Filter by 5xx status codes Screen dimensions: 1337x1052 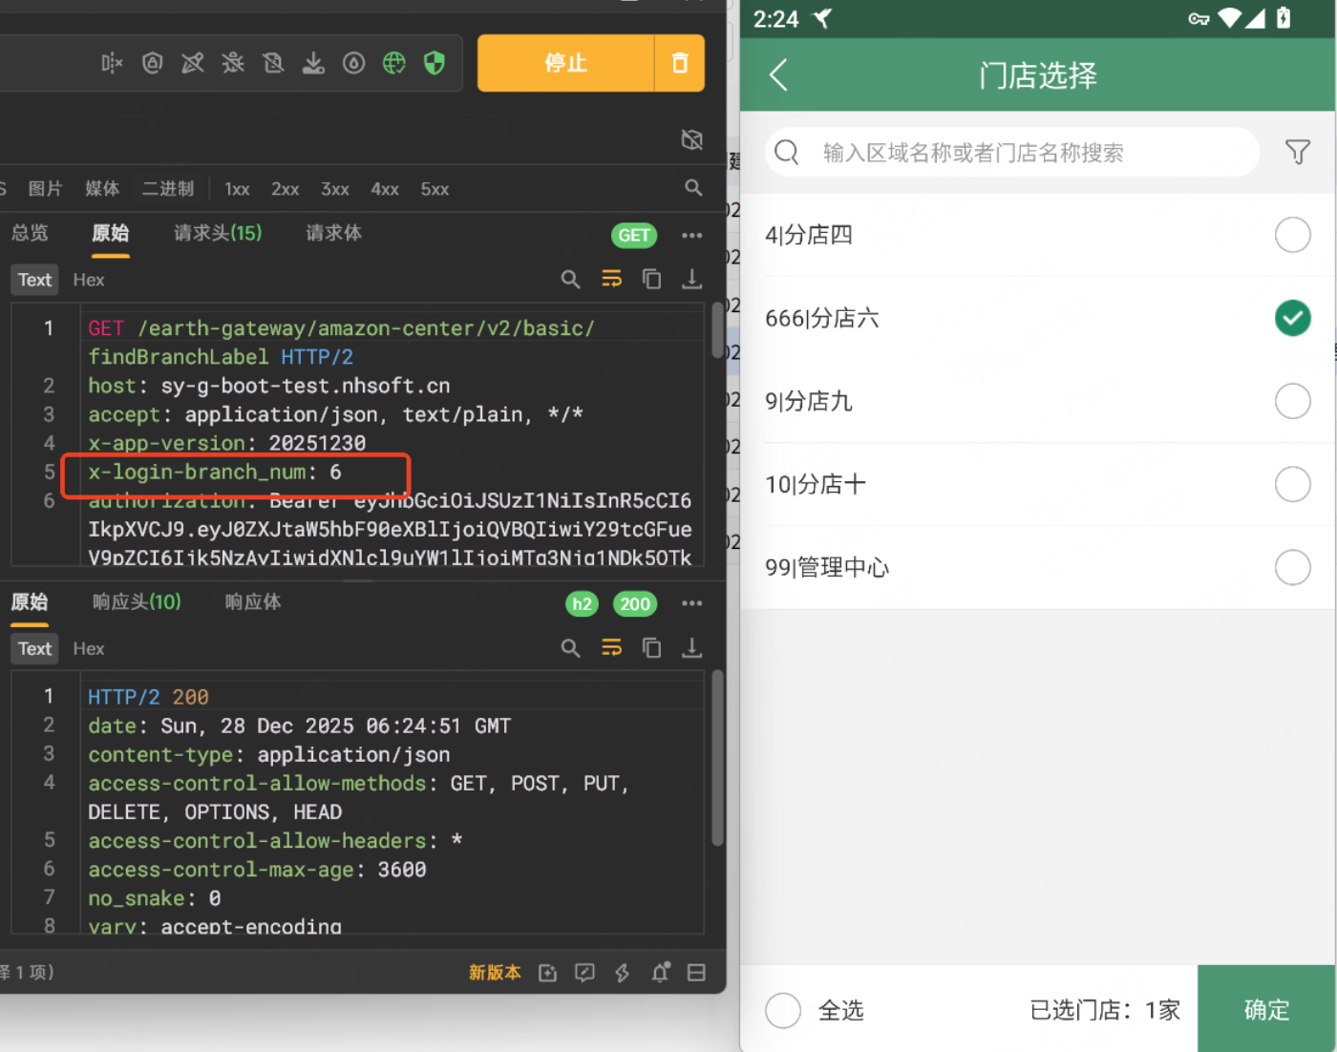(435, 189)
